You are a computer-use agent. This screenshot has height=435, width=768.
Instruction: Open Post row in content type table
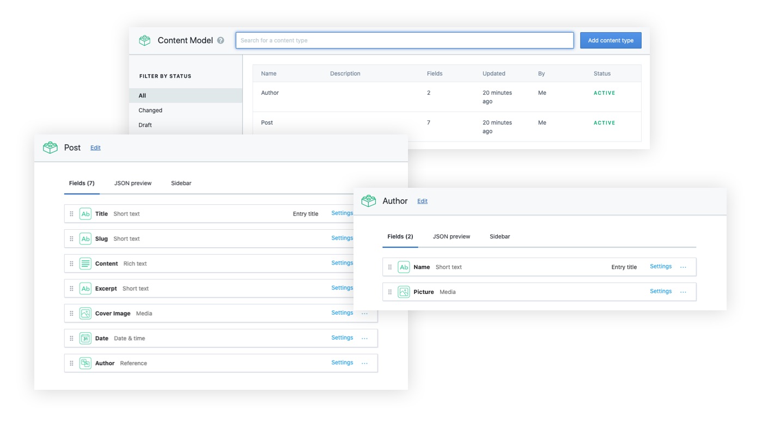coord(447,127)
